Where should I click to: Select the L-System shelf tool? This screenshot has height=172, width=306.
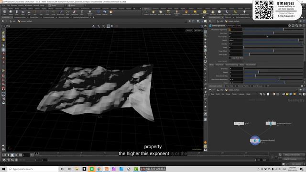98,12
